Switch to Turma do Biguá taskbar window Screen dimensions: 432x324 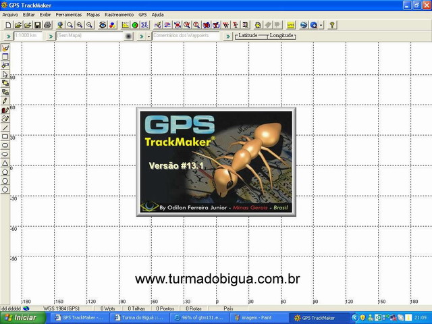point(139,318)
